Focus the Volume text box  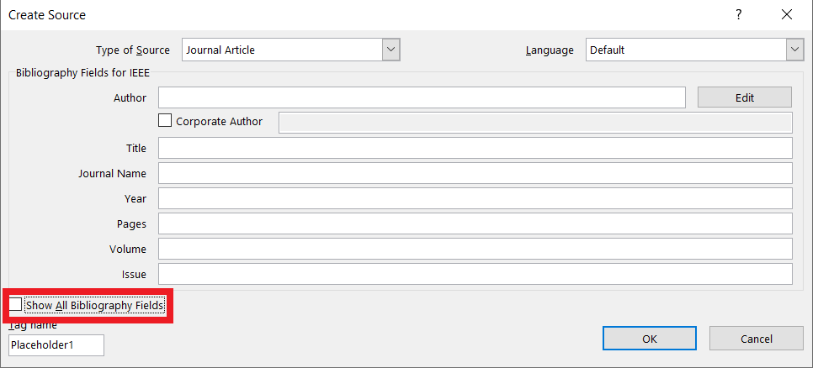click(475, 249)
